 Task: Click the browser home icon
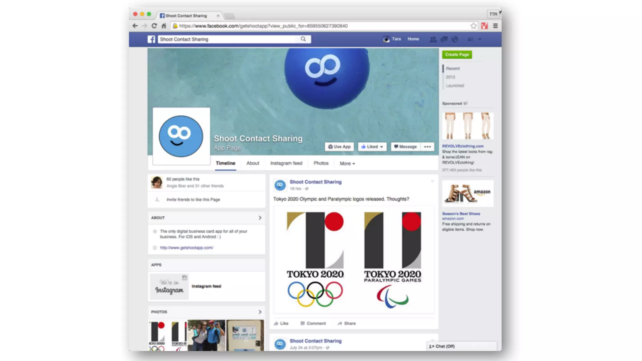click(x=164, y=26)
